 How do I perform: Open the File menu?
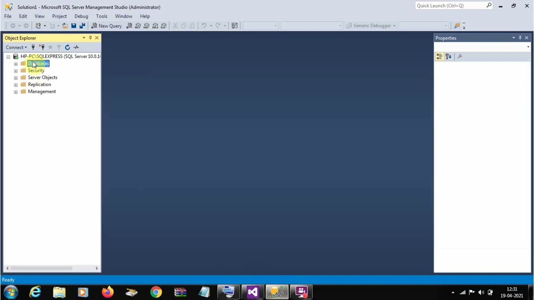8,16
